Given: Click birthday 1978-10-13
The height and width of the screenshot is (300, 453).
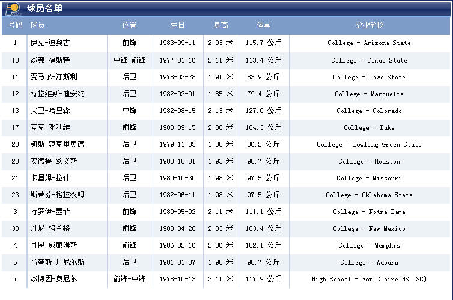Looking at the screenshot, I should [x=177, y=279].
